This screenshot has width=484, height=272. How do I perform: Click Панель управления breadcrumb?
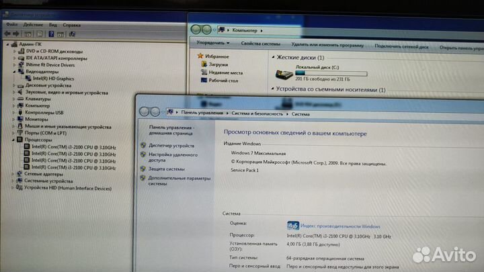[x=202, y=113]
